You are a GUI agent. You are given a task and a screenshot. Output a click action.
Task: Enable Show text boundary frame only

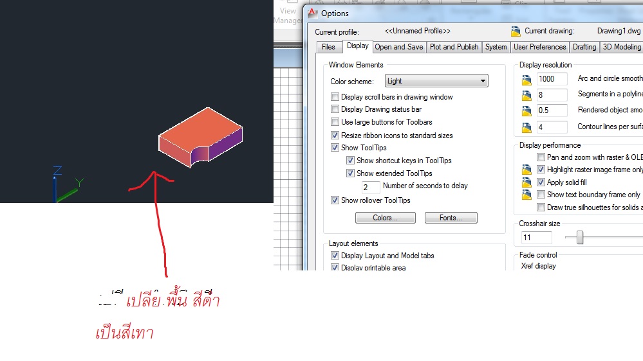pos(541,195)
